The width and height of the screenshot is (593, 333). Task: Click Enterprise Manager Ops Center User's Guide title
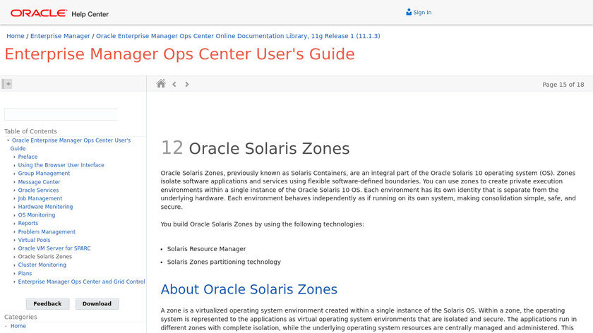point(179,54)
